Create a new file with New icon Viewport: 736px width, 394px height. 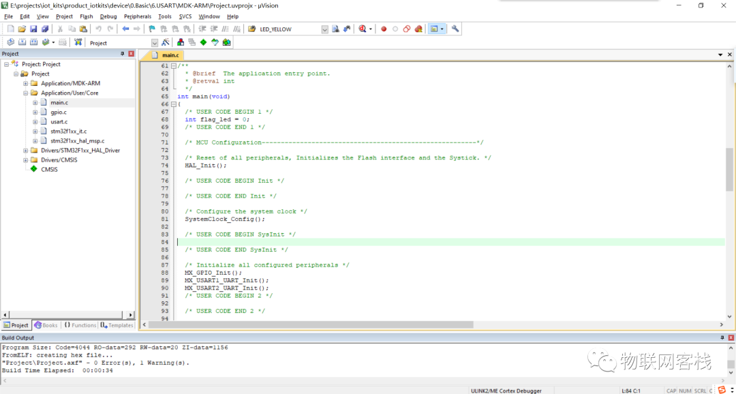pyautogui.click(x=11, y=29)
